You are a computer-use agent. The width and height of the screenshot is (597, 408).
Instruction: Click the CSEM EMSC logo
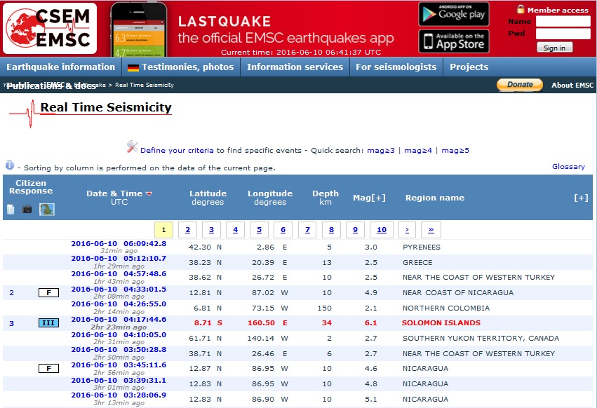click(49, 28)
